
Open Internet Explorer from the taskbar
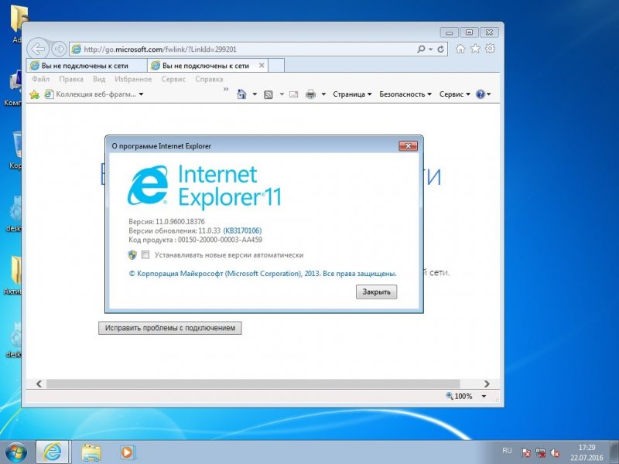[x=53, y=452]
